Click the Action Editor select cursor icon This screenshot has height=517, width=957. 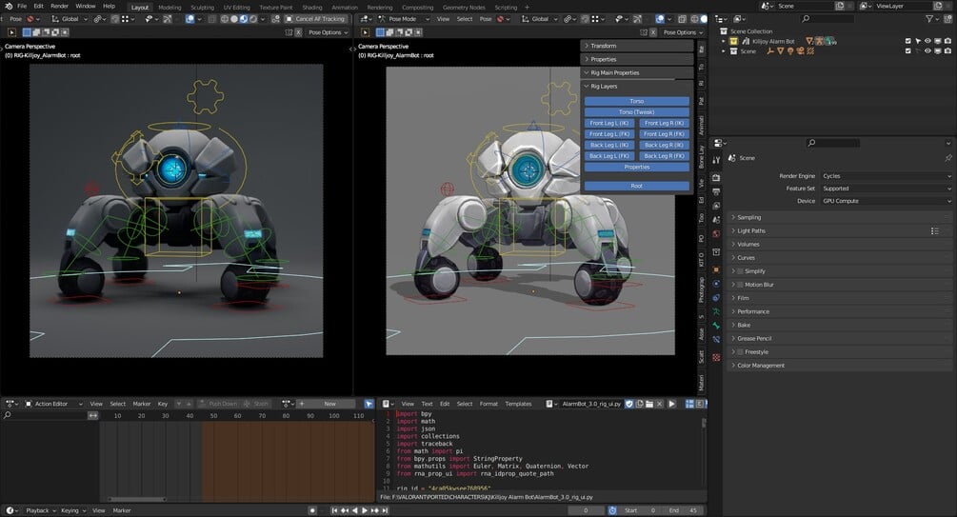tap(369, 404)
